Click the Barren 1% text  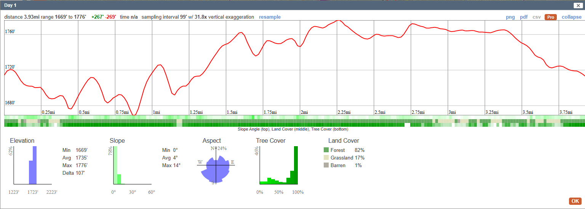tap(346, 165)
